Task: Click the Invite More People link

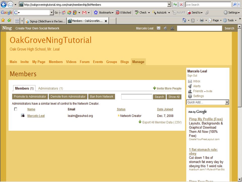Action: (169, 88)
